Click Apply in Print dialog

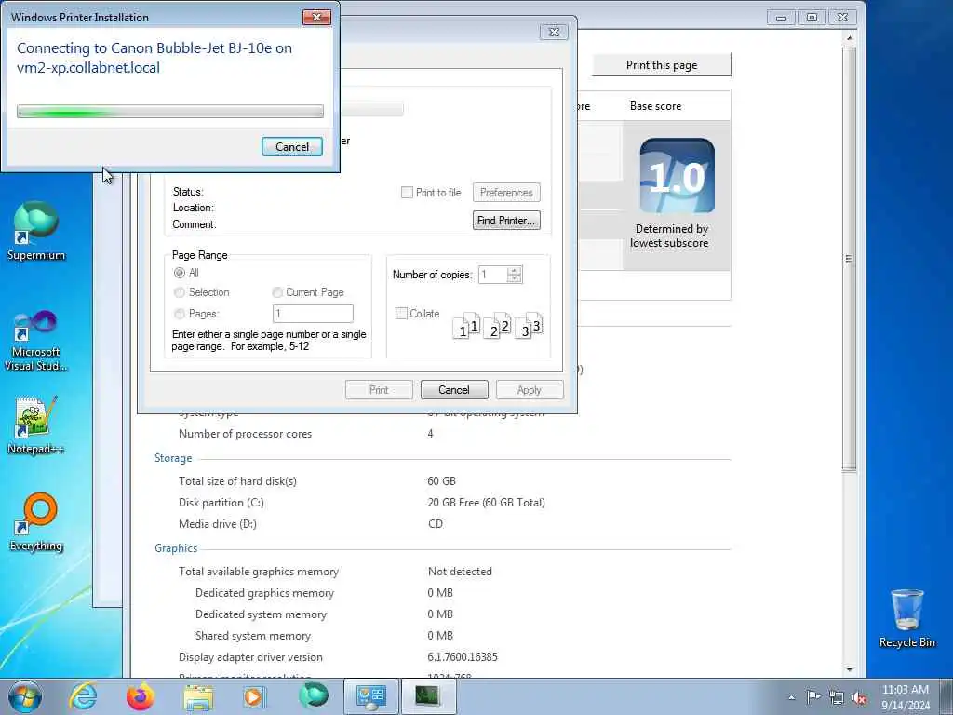coord(530,390)
